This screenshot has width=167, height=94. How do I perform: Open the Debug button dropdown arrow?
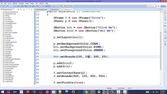click(x=20, y=6)
